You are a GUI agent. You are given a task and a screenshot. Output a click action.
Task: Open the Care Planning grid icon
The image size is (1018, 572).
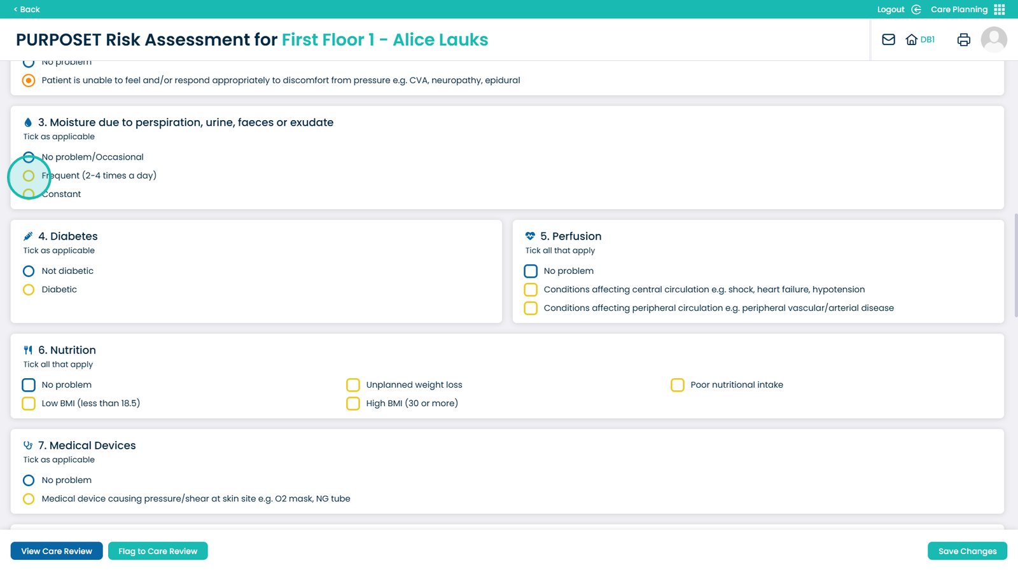(x=1000, y=10)
